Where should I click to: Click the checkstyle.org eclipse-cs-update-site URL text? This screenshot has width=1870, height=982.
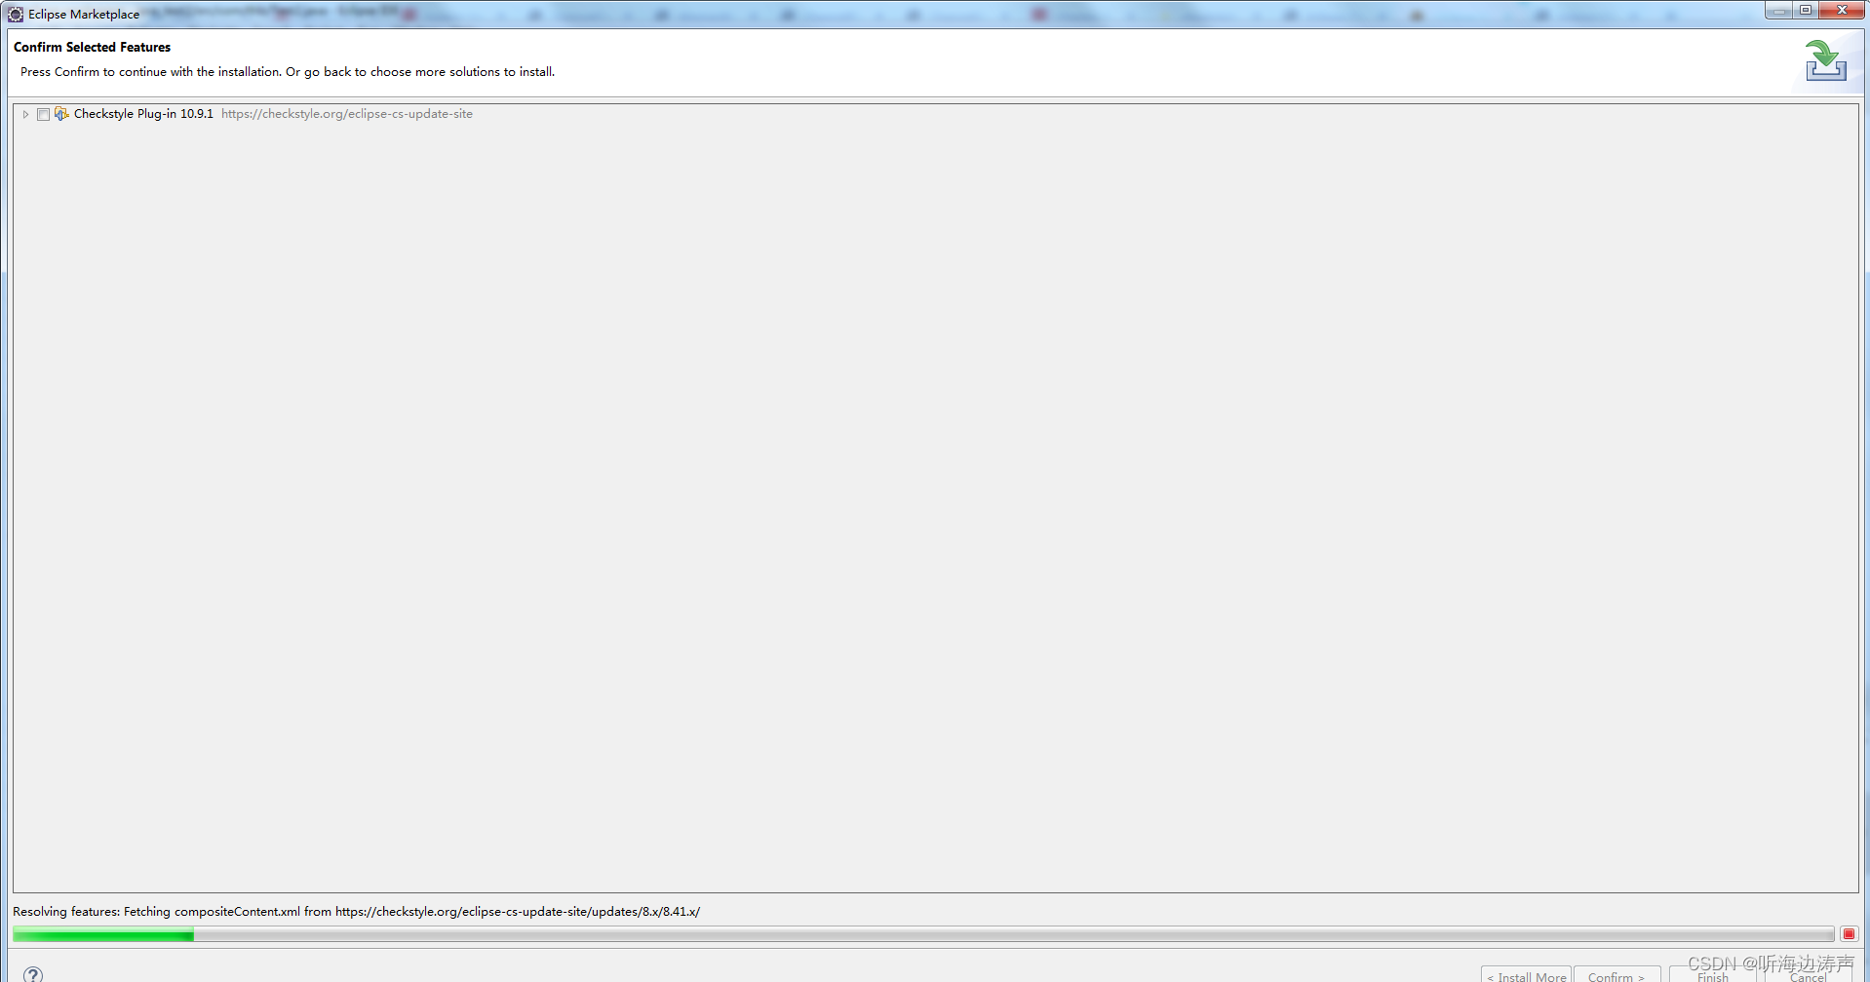coord(347,114)
